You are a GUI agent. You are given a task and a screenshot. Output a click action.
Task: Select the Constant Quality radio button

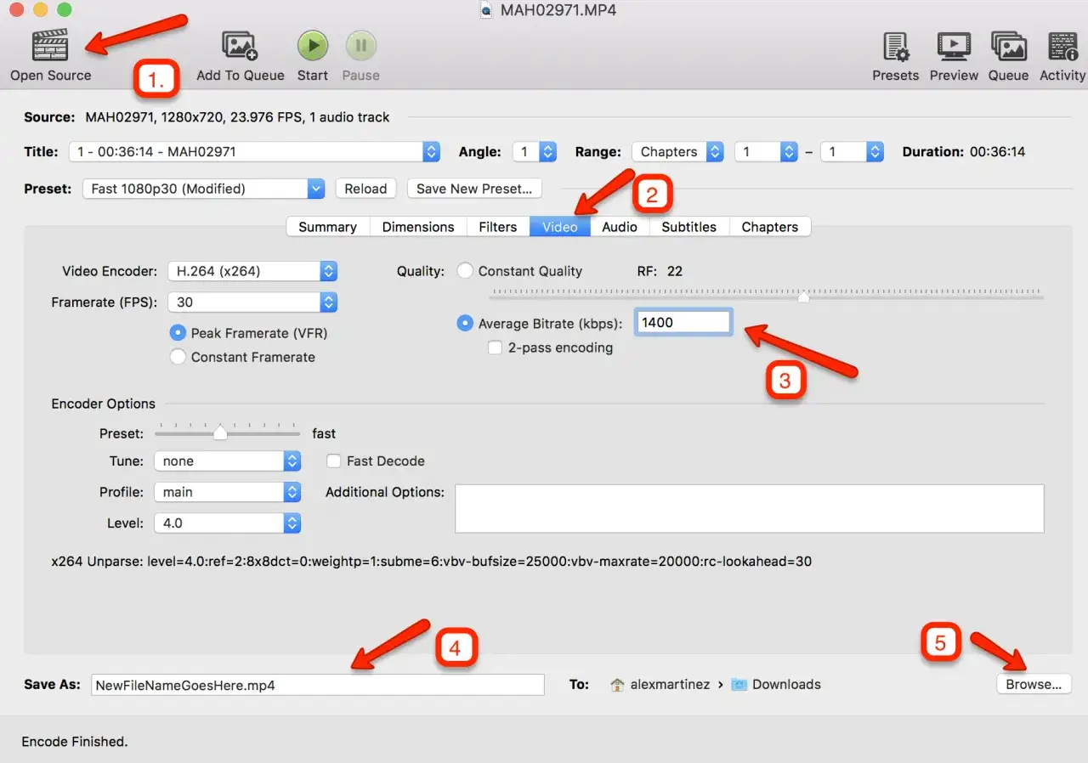click(465, 271)
